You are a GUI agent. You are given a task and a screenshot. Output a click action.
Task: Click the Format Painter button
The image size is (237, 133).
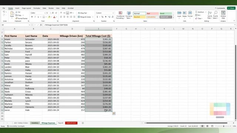click(x=21, y=18)
